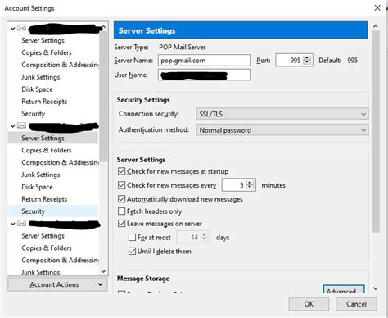Click the first account's envelope icon in the tree
The image size is (388, 318).
[22, 28]
